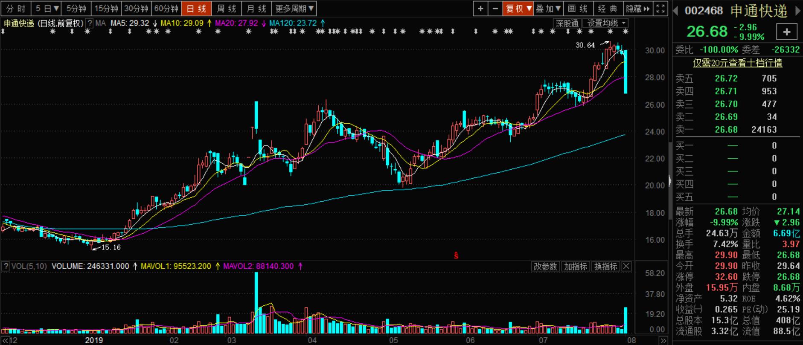Open MA indicator help question mark

tap(90, 23)
